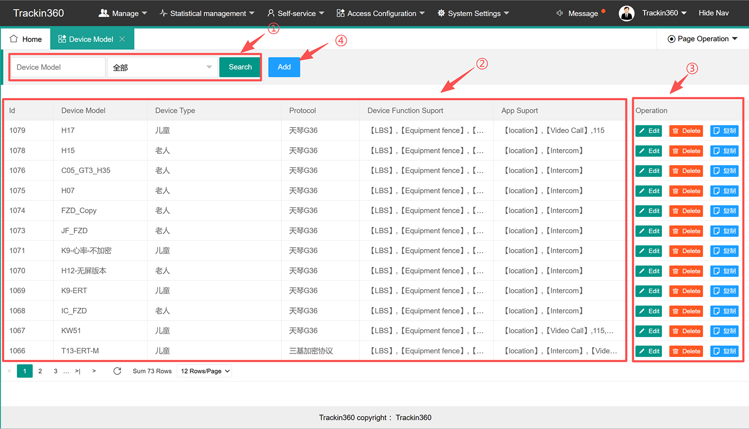Click the user avatar picture
The height and width of the screenshot is (429, 749).
click(x=626, y=13)
